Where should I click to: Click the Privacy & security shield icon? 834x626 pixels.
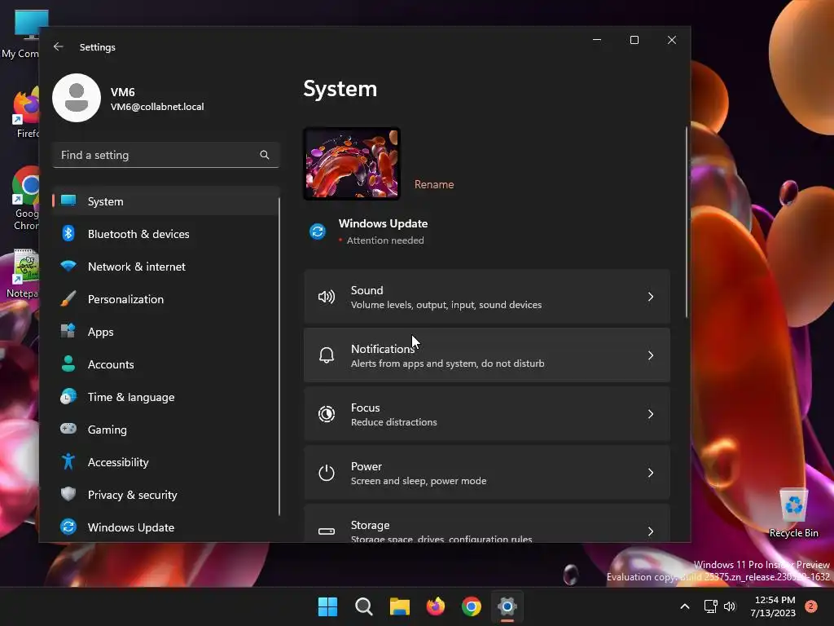[68, 494]
